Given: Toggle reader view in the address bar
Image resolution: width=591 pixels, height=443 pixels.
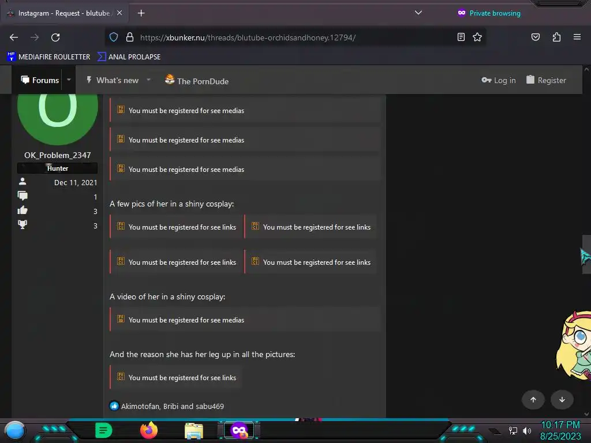Looking at the screenshot, I should (461, 37).
